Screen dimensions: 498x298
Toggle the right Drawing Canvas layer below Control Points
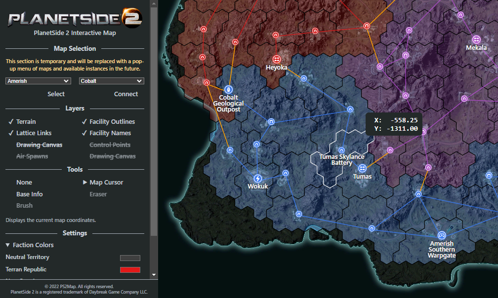click(113, 156)
